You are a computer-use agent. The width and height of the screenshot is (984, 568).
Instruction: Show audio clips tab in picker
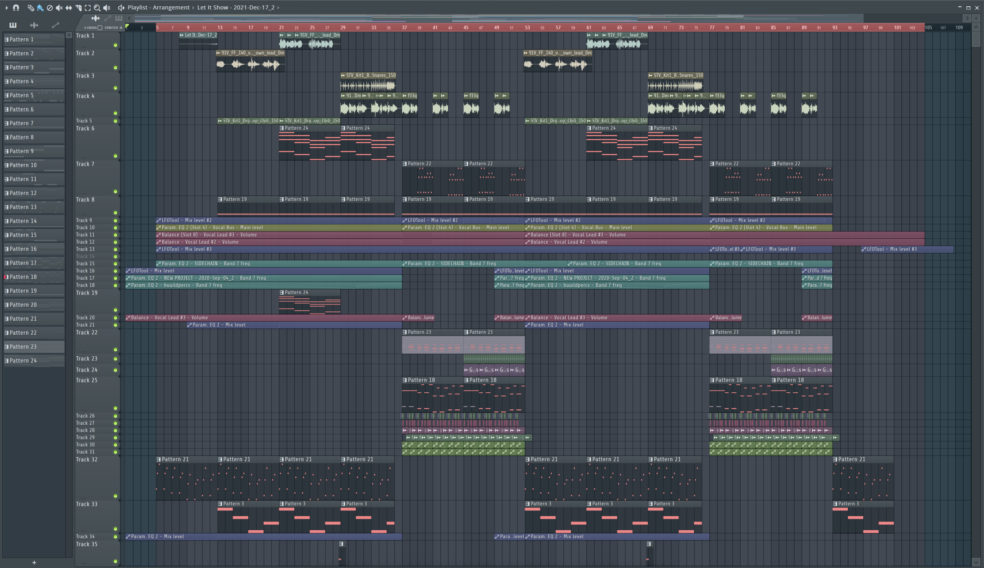click(x=34, y=25)
